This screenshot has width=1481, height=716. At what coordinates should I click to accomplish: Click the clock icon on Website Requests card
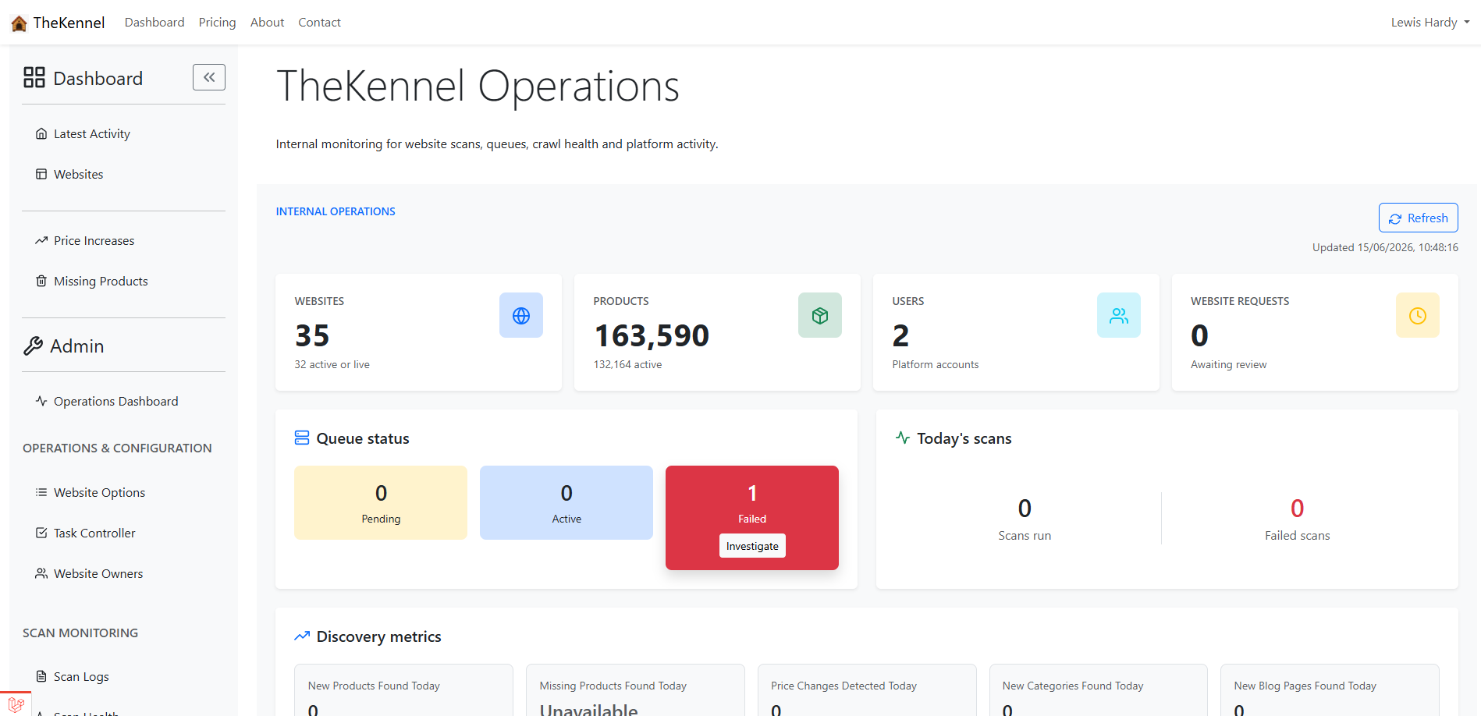(x=1418, y=315)
